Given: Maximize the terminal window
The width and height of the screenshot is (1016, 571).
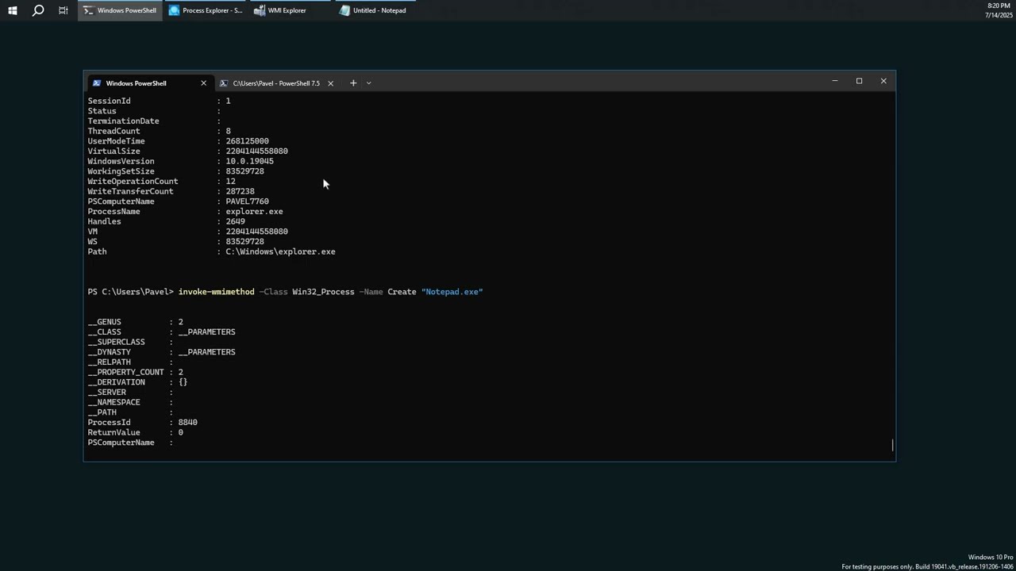Looking at the screenshot, I should click(859, 81).
